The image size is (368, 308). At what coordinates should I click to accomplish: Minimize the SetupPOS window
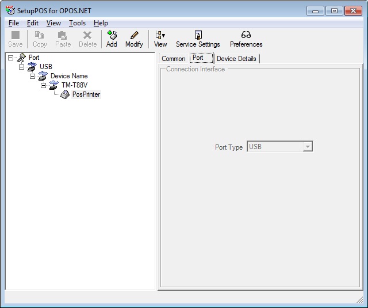[315, 11]
